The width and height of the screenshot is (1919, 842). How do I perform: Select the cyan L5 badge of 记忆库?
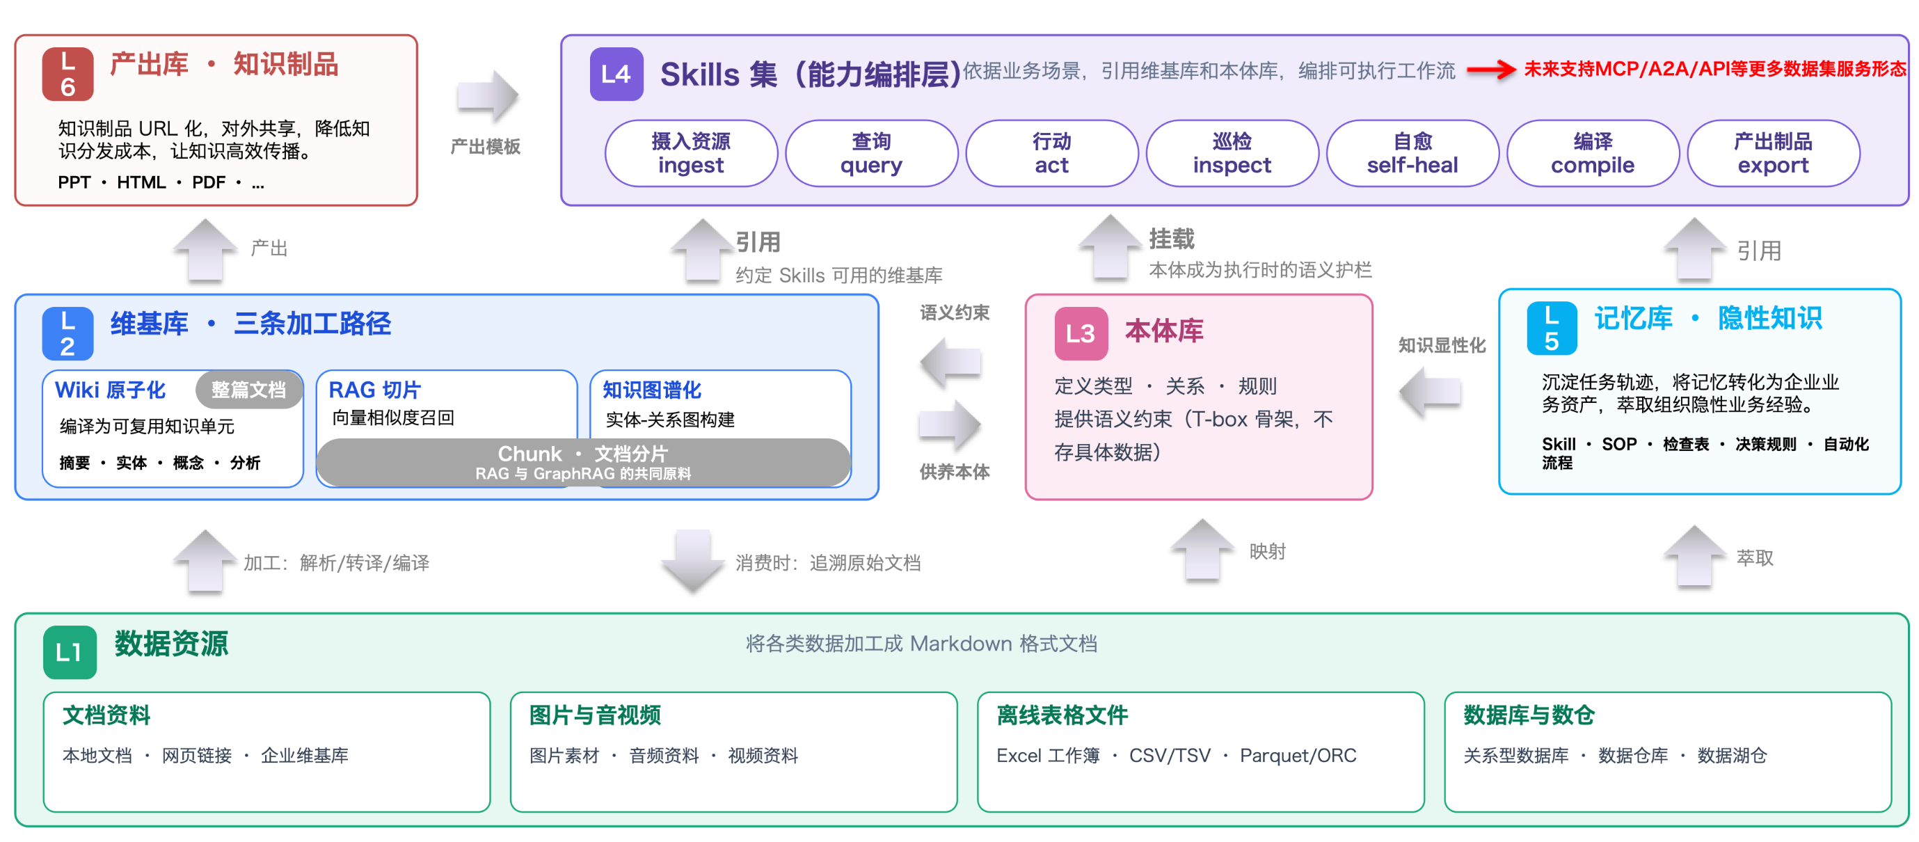tap(1552, 328)
